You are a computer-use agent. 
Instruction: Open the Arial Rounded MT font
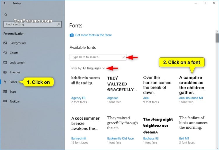(x=191, y=98)
